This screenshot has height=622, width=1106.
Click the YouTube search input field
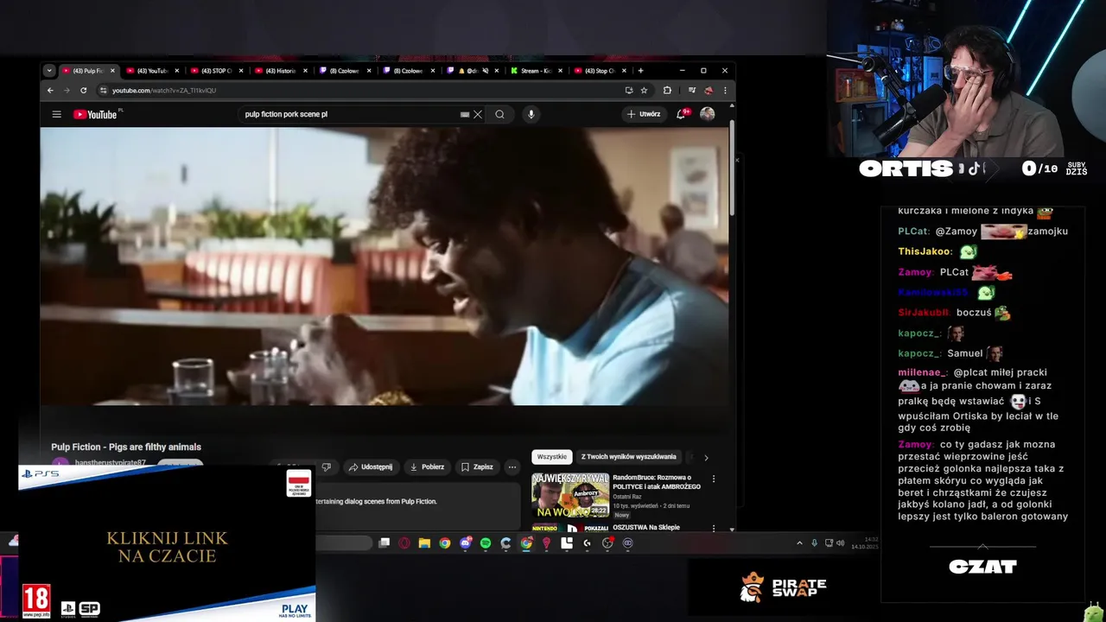click(350, 114)
